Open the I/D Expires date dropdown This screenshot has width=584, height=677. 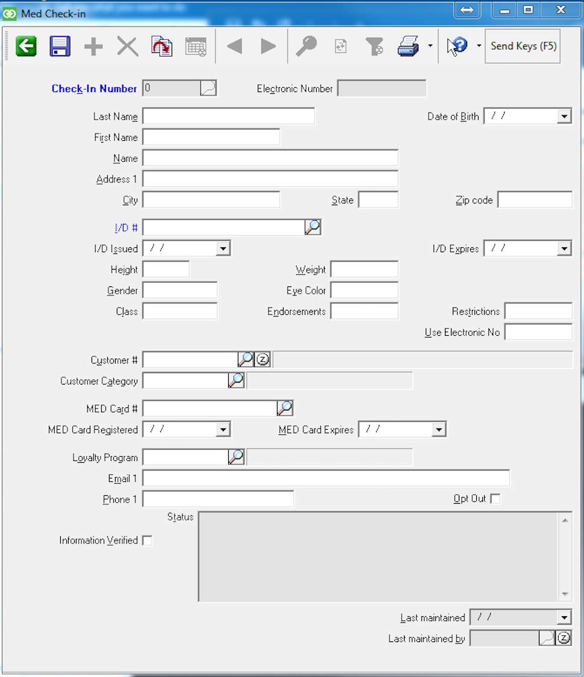pyautogui.click(x=564, y=249)
